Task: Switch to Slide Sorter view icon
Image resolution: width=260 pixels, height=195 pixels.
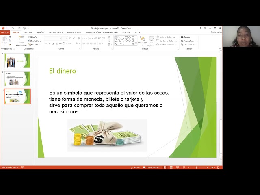Action: (171, 167)
